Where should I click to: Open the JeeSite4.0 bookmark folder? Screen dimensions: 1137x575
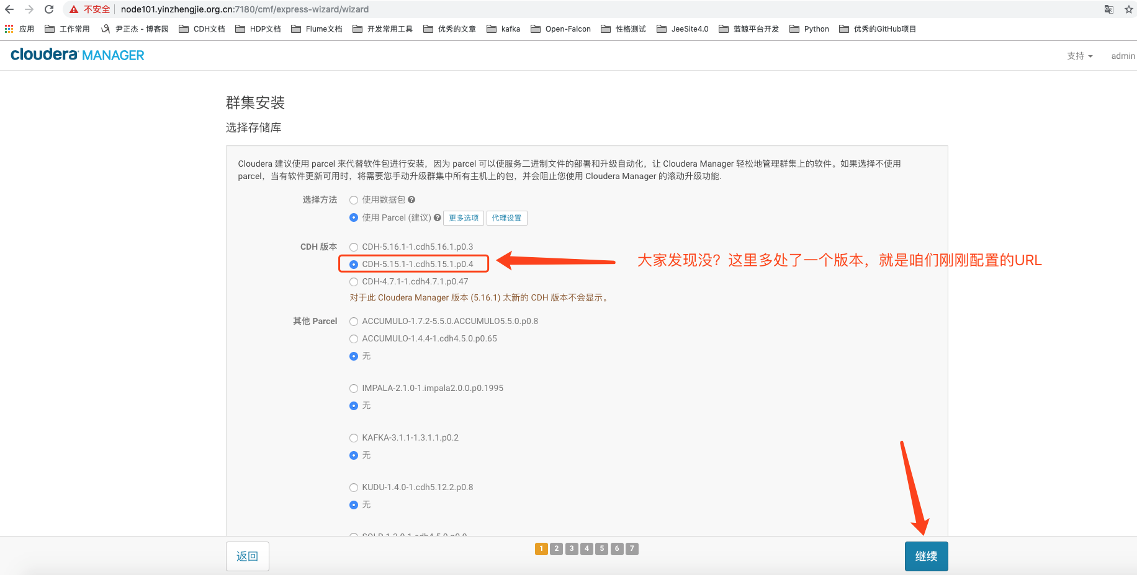point(682,29)
